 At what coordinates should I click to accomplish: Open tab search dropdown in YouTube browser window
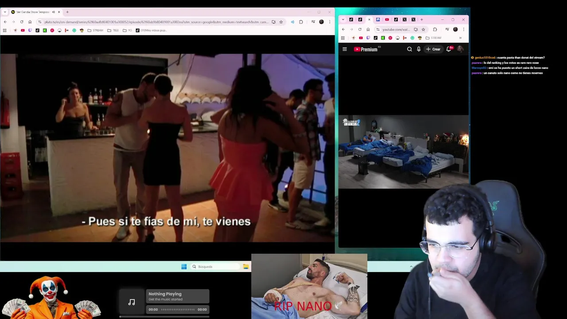(x=343, y=19)
